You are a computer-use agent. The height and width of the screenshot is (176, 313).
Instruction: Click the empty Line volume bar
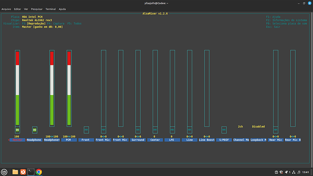pyautogui.click(x=190, y=88)
